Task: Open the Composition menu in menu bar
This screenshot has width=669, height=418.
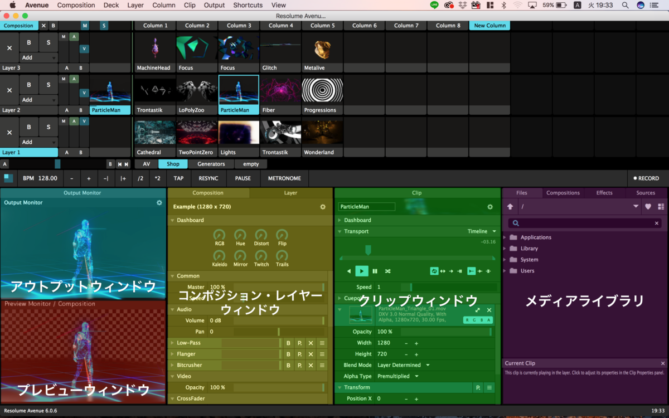Action: pyautogui.click(x=76, y=5)
